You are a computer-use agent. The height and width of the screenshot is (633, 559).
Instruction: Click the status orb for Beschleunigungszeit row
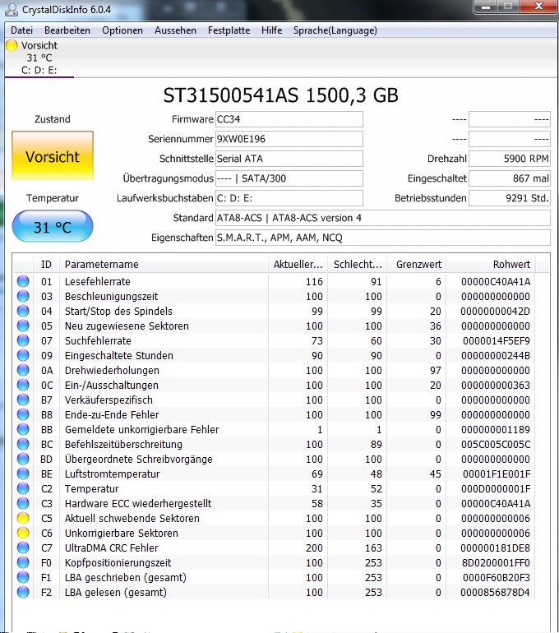coord(23,296)
